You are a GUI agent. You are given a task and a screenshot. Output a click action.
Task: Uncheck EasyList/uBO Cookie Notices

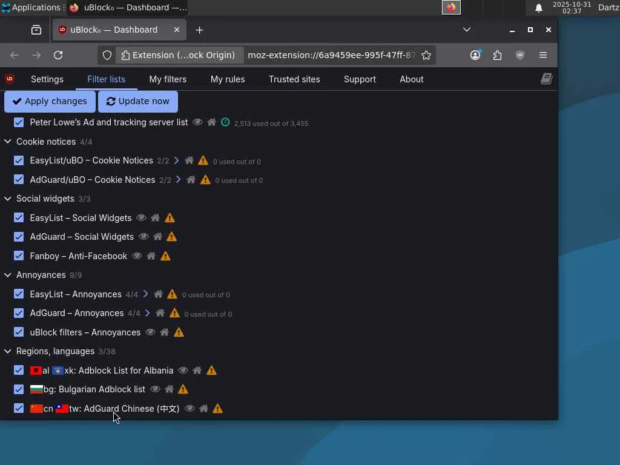click(x=19, y=160)
